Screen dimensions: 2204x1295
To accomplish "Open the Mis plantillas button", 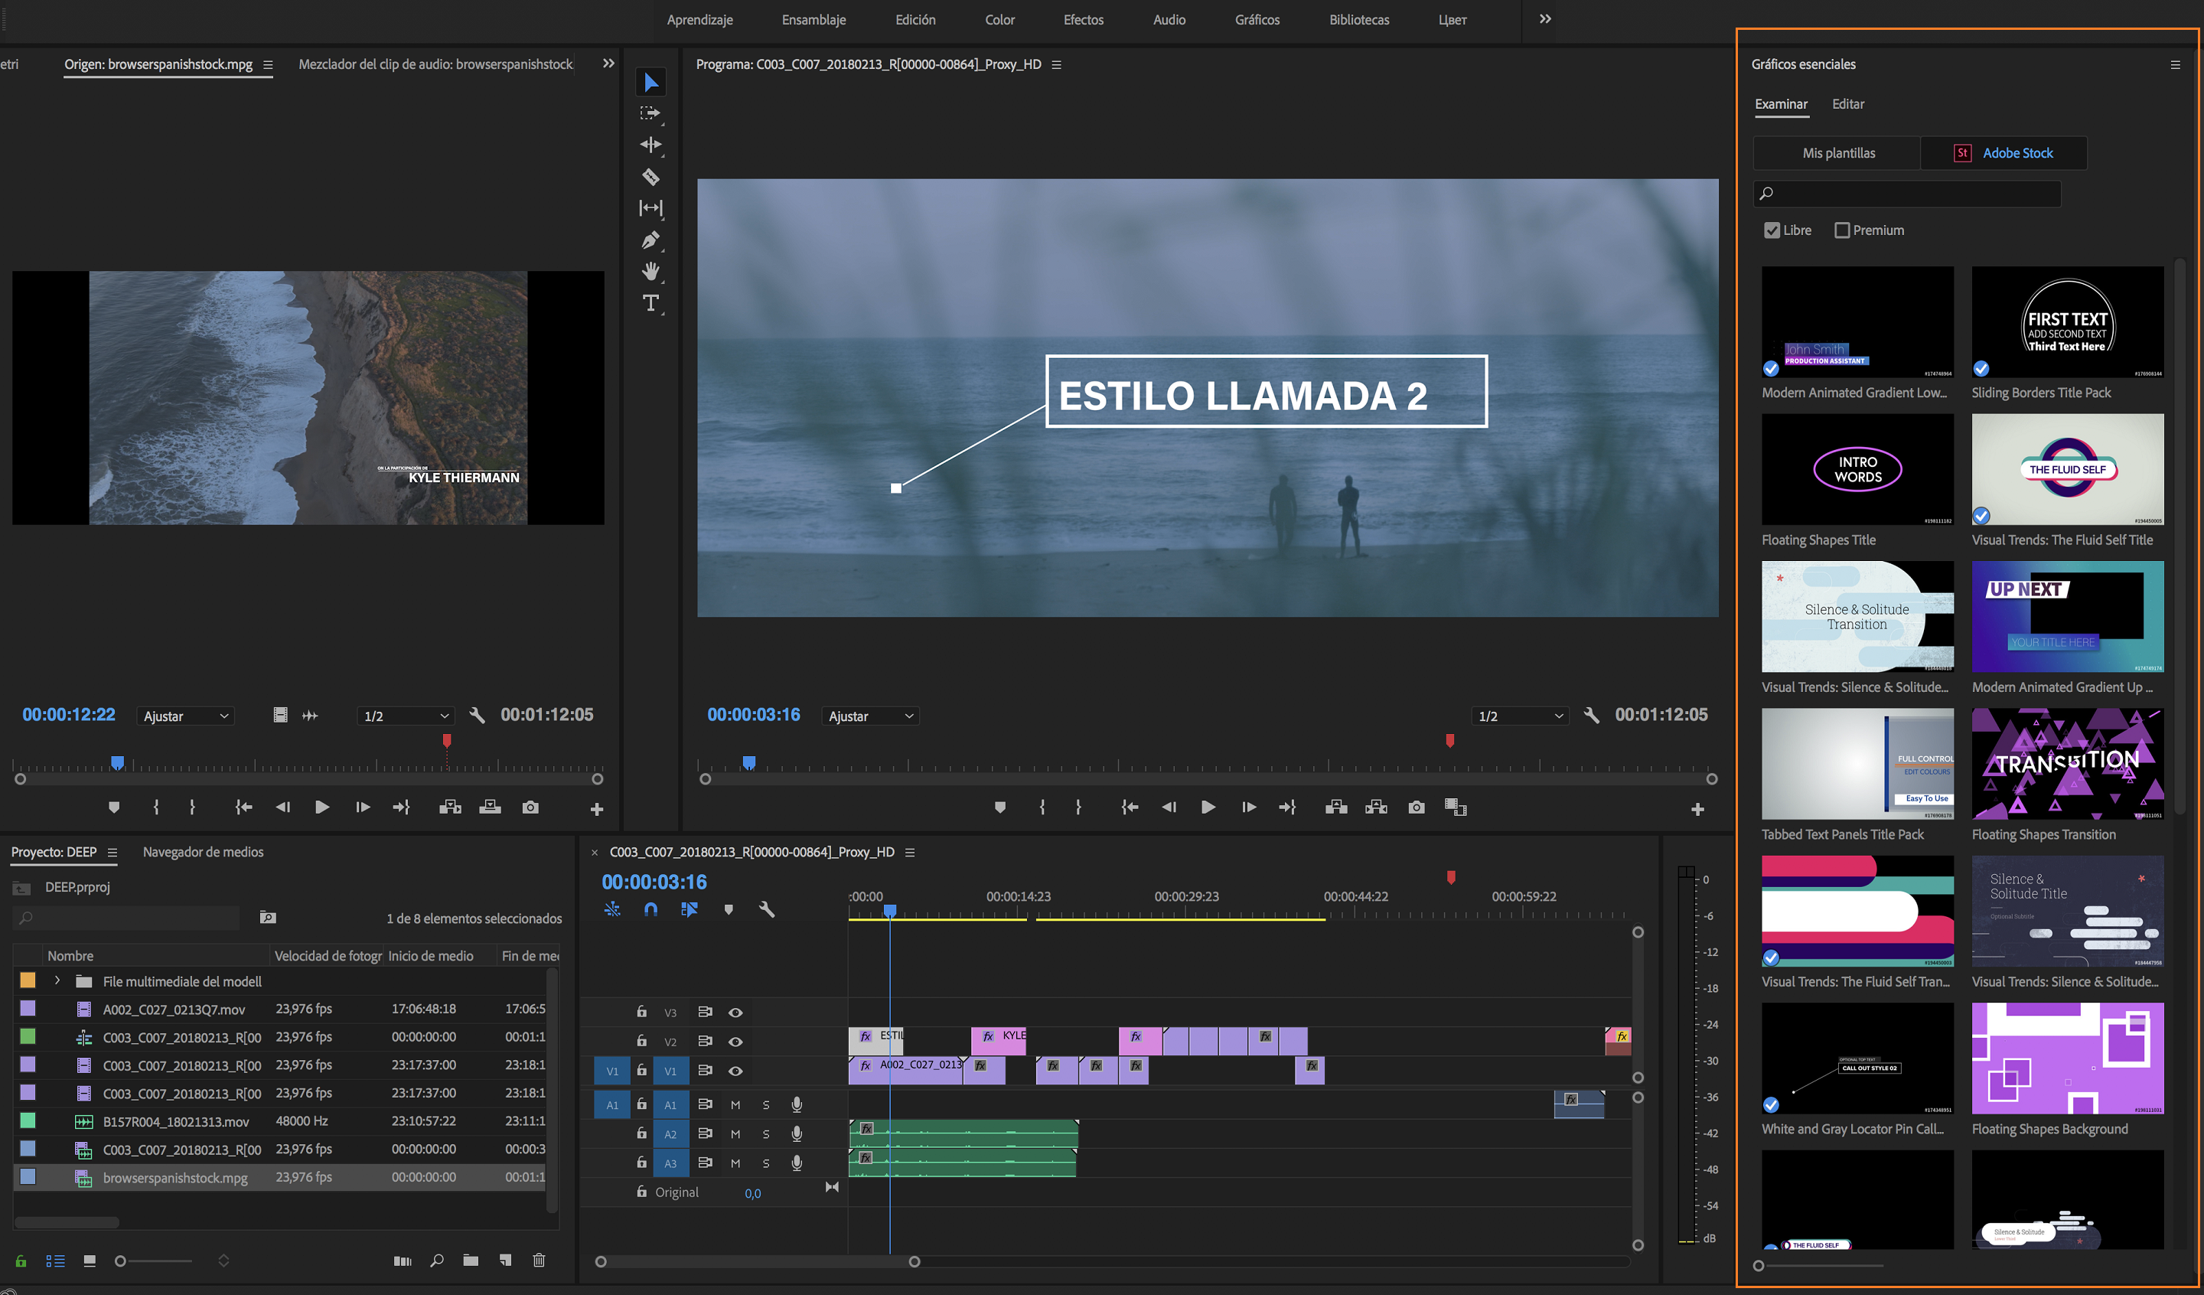I will coord(1837,153).
